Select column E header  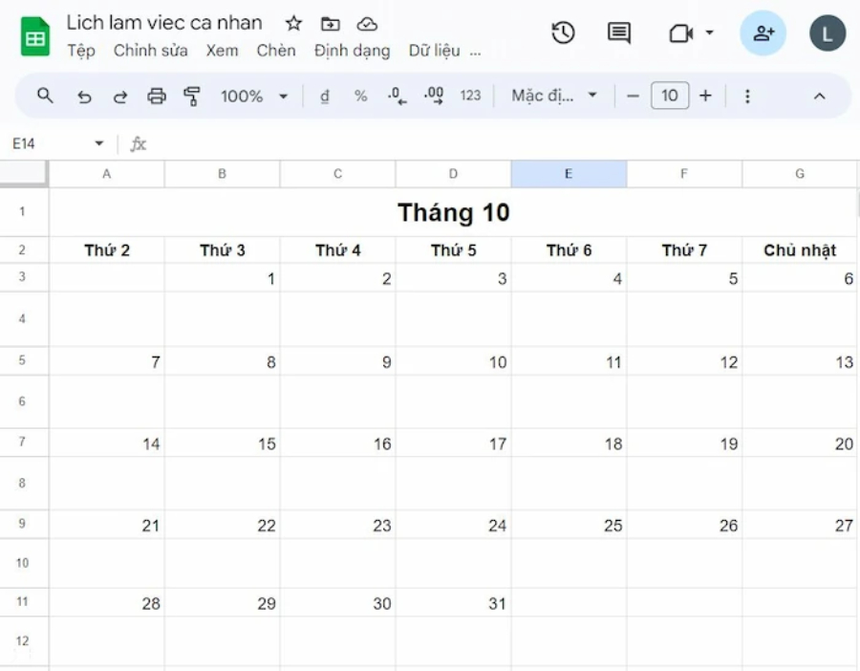click(x=569, y=174)
